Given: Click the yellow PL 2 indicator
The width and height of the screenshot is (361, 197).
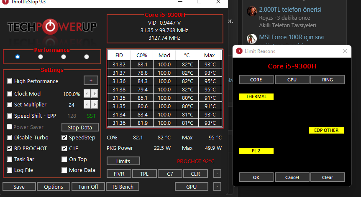Looking at the screenshot, I should 256,151.
